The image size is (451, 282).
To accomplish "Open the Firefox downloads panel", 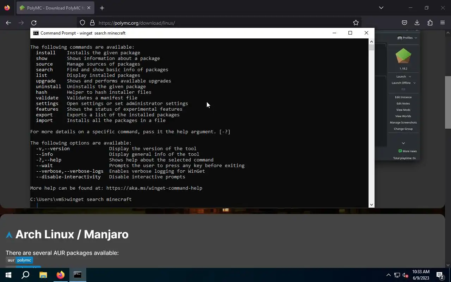I will pos(417,23).
